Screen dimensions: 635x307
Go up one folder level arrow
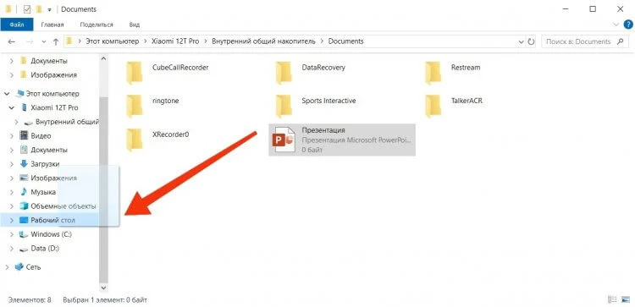(x=56, y=41)
